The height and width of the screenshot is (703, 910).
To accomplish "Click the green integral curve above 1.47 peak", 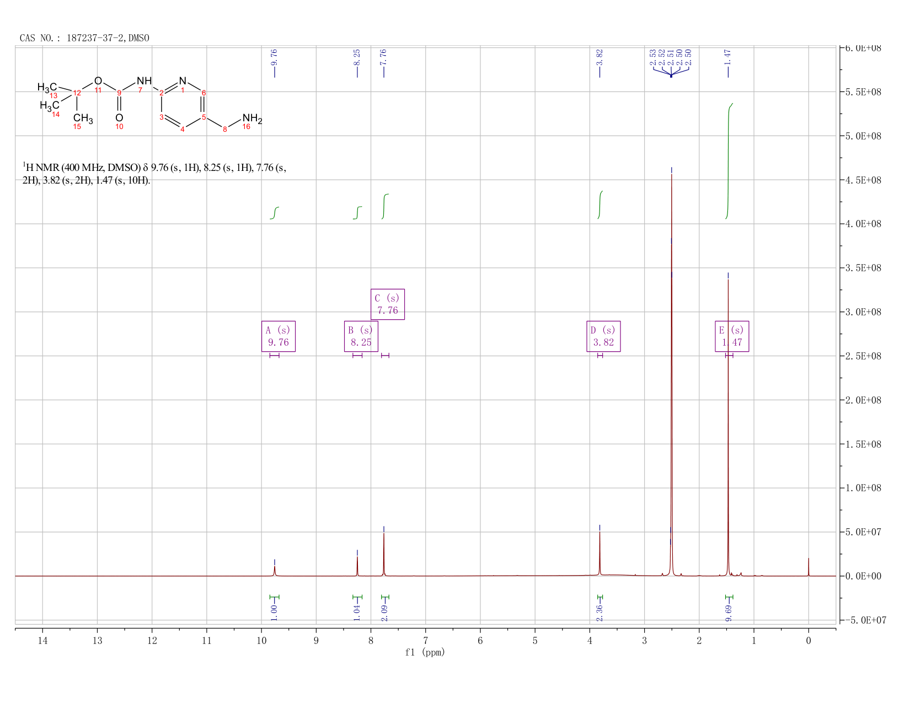I will point(729,161).
